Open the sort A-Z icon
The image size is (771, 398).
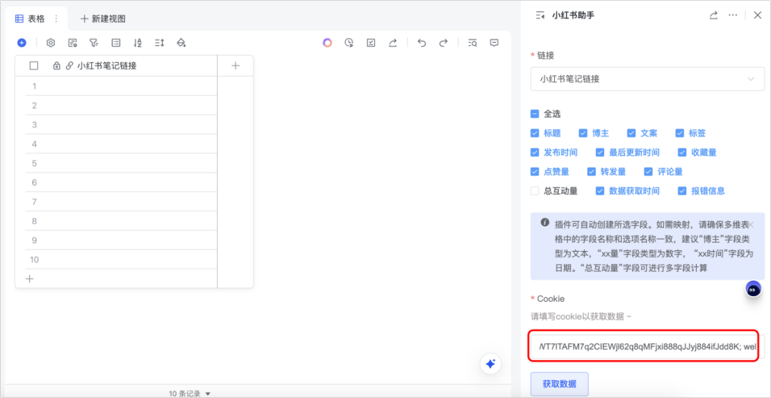click(x=138, y=44)
